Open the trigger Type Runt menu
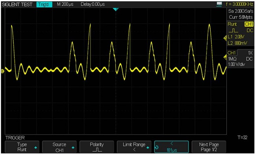The width and height of the screenshot is (256, 155). (x=22, y=147)
